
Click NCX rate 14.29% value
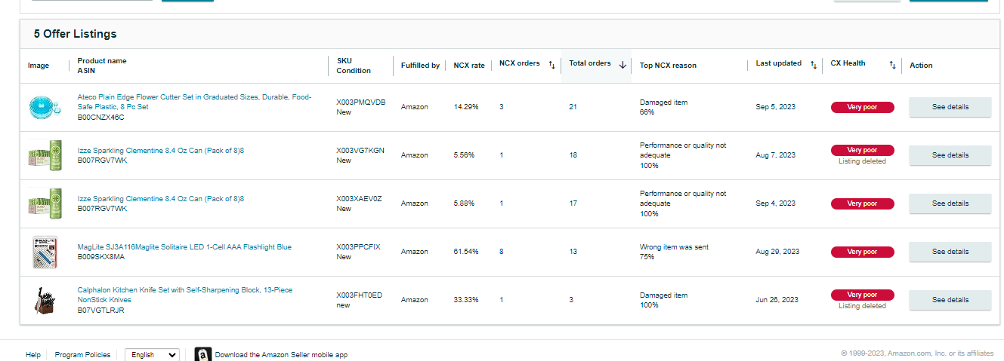coord(466,107)
